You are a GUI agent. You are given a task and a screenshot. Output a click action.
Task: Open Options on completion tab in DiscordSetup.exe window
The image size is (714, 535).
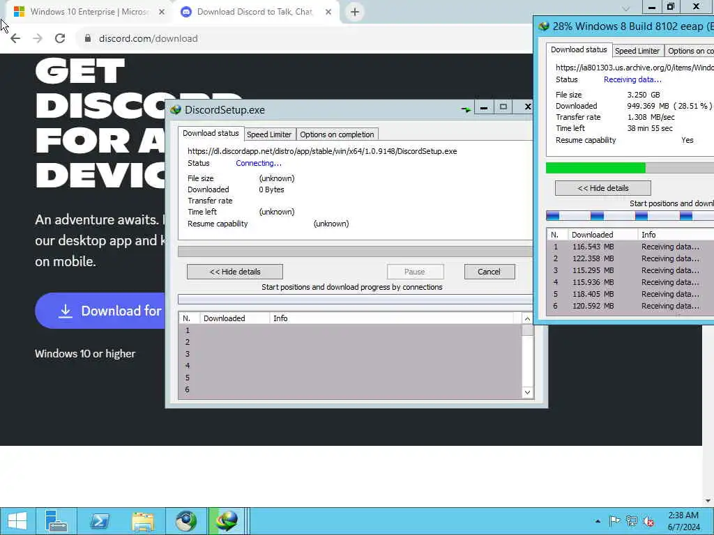pyautogui.click(x=337, y=134)
